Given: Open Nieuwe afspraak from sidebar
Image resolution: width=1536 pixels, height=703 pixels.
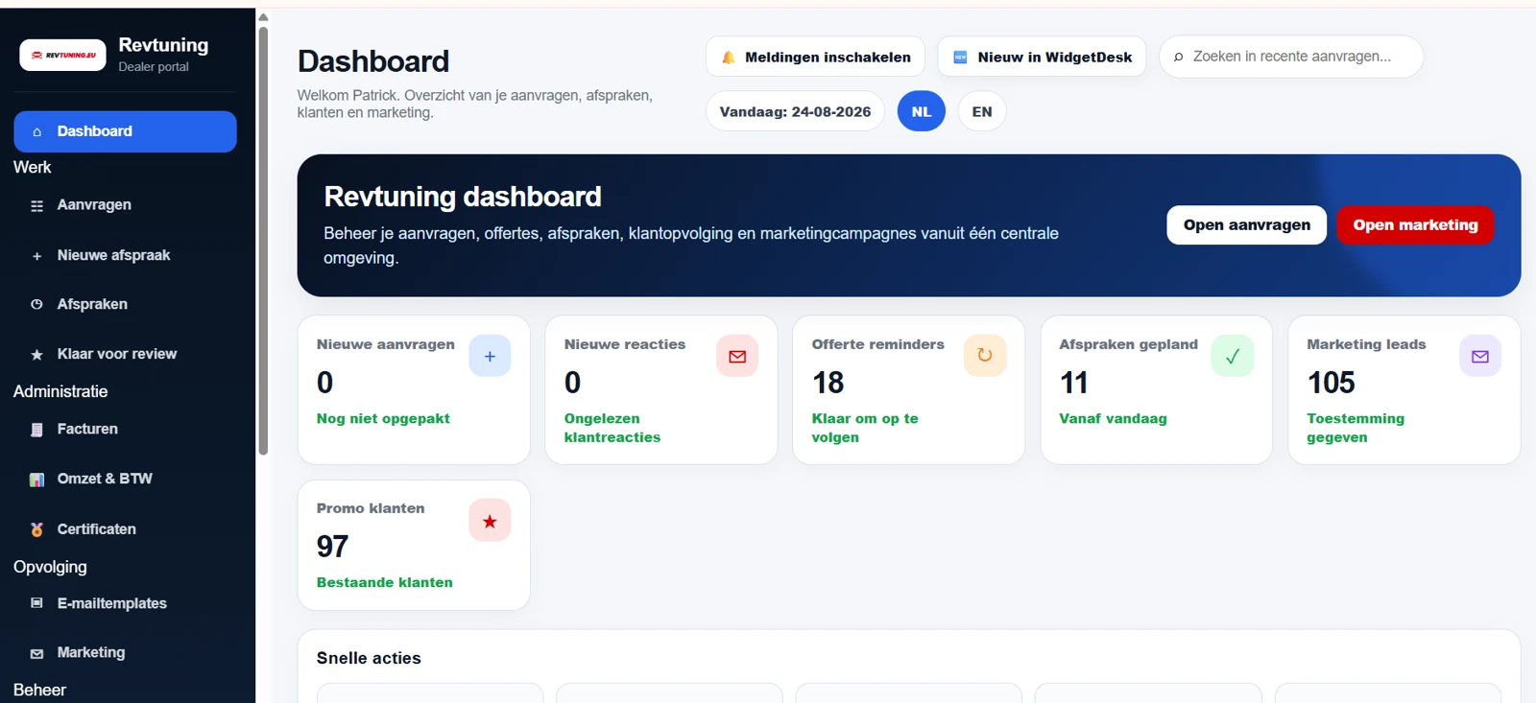Looking at the screenshot, I should pyautogui.click(x=125, y=255).
